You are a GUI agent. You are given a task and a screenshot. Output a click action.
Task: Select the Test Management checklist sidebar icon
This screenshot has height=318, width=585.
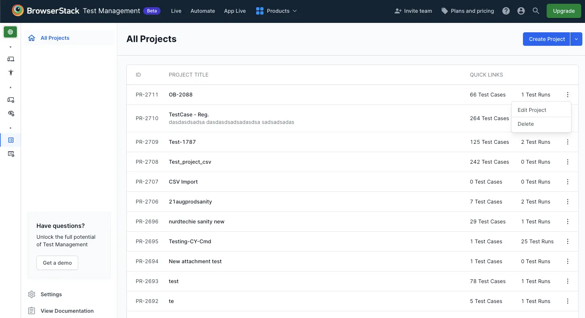(x=11, y=140)
